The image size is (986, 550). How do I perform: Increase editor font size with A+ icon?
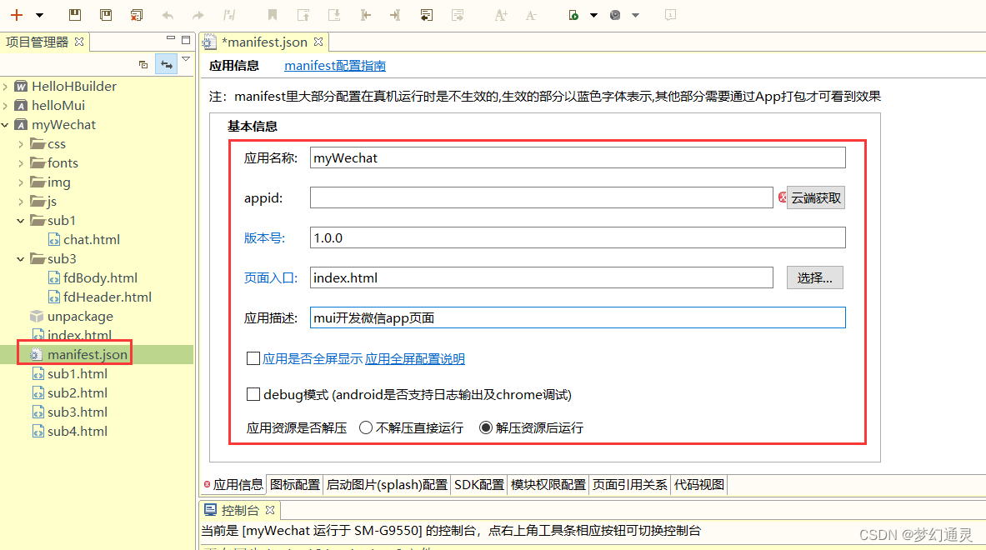[500, 14]
